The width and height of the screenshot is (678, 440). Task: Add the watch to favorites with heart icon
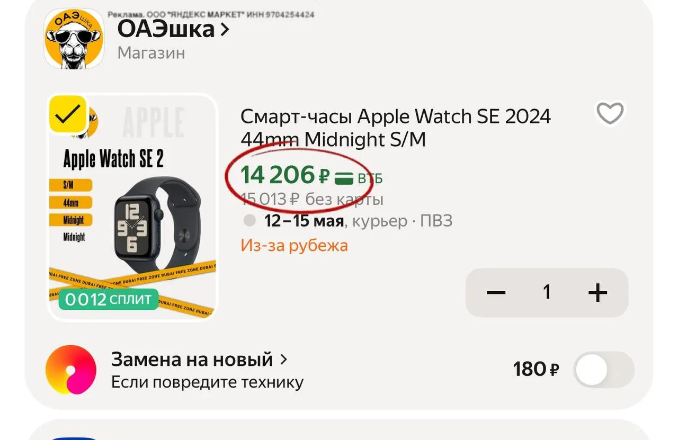pyautogui.click(x=610, y=113)
